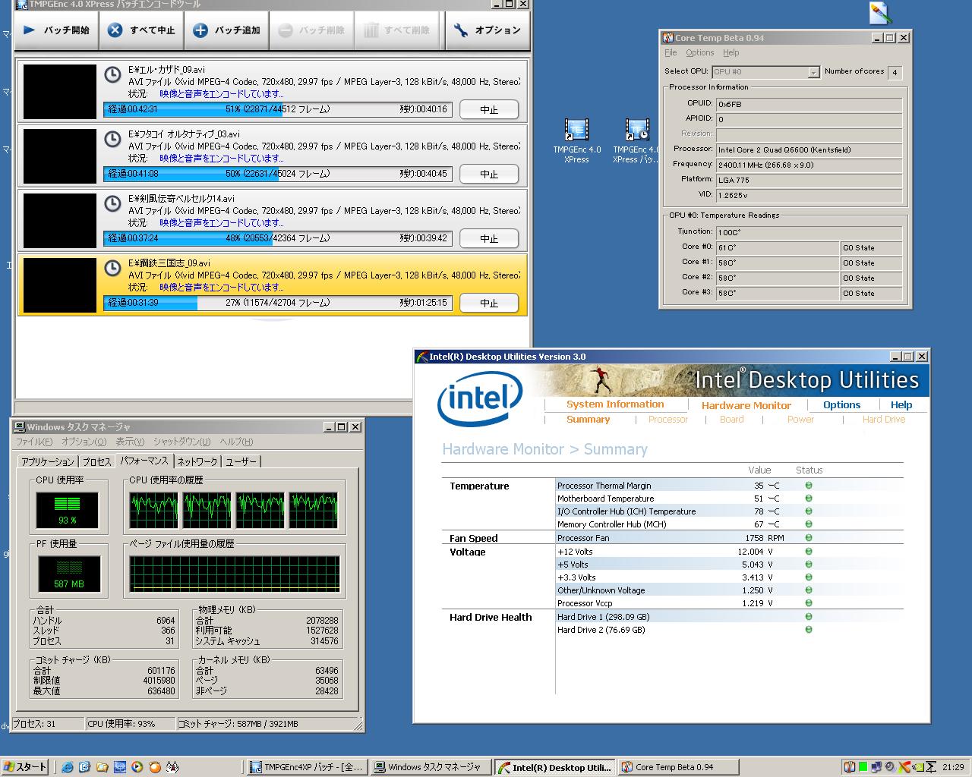
Task: Open Hardware Monitor in Intel Desktop Utilities
Action: [746, 405]
